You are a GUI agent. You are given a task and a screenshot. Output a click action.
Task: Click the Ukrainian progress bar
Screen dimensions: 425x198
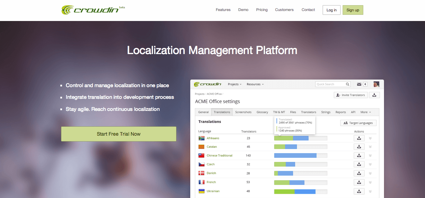pyautogui.click(x=301, y=191)
